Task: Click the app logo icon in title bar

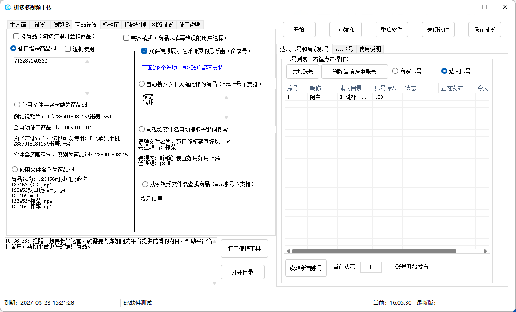Action: 8,7
